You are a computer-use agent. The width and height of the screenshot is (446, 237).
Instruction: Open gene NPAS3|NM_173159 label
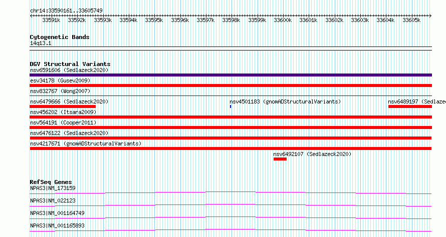(x=53, y=188)
